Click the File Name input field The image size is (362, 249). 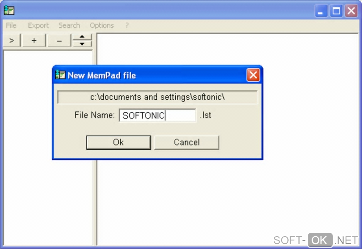(158, 115)
